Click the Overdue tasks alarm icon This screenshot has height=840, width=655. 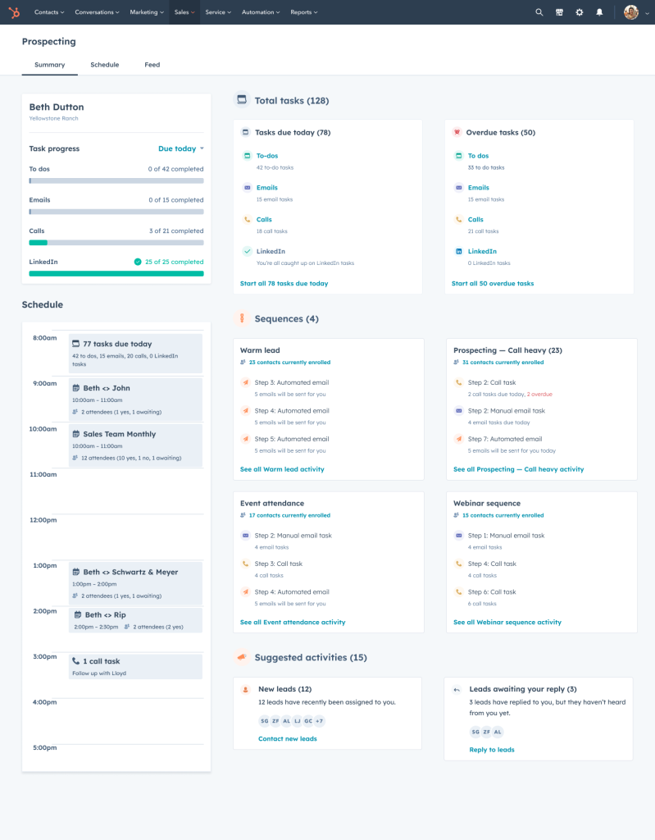click(457, 132)
